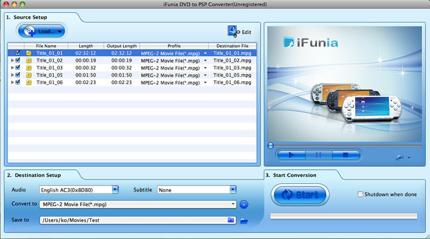Open profile dropdown for Title_01_02

click(x=205, y=61)
